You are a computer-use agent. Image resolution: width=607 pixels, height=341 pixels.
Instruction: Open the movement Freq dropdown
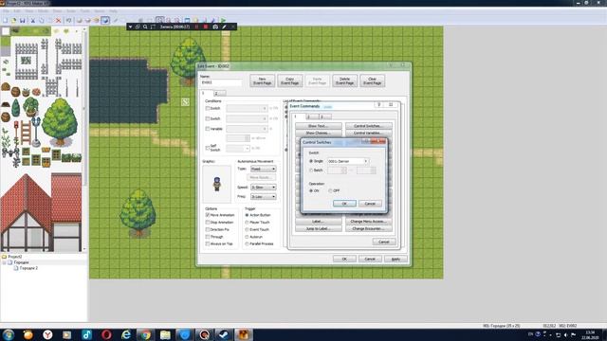click(x=264, y=197)
